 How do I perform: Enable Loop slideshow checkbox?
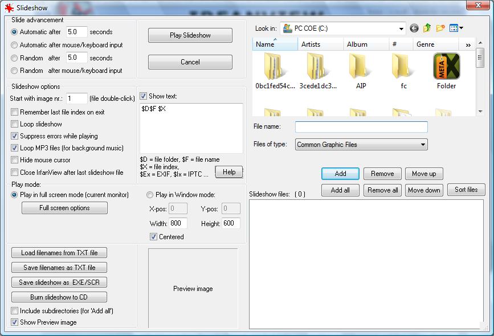point(14,124)
